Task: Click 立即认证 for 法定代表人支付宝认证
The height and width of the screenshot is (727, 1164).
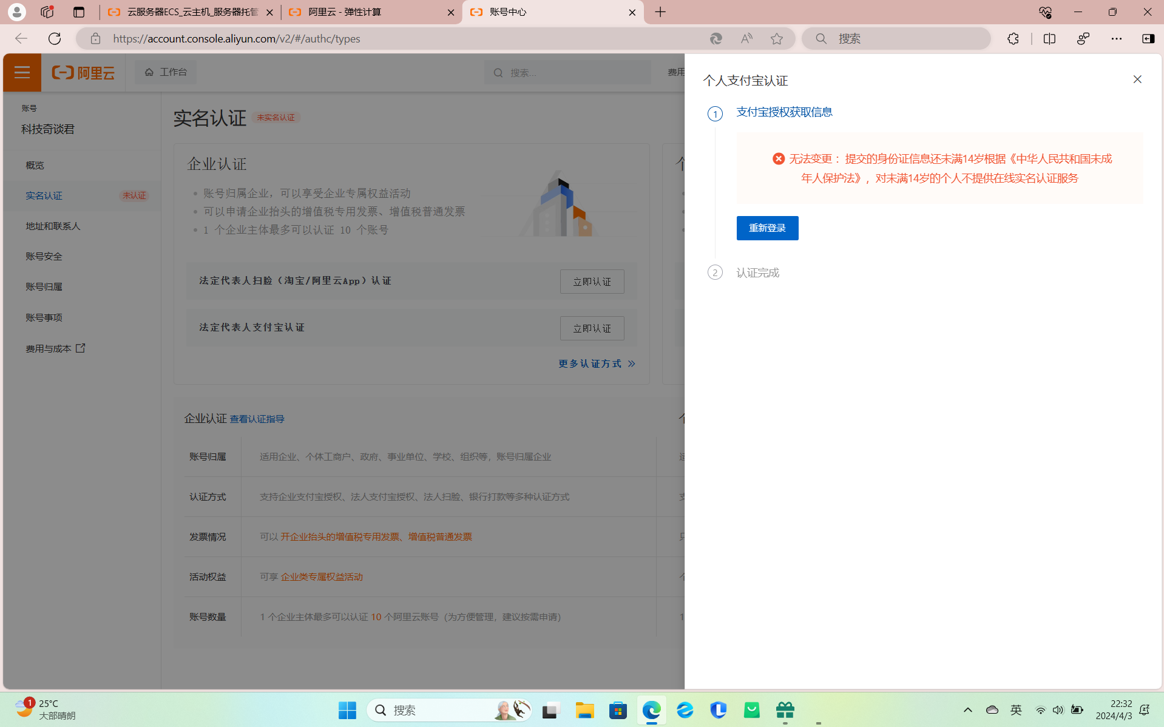Action: pos(592,328)
